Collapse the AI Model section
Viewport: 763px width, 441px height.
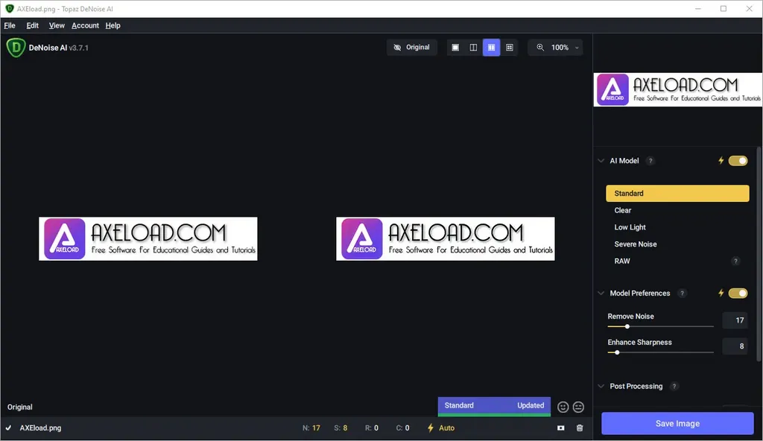601,161
